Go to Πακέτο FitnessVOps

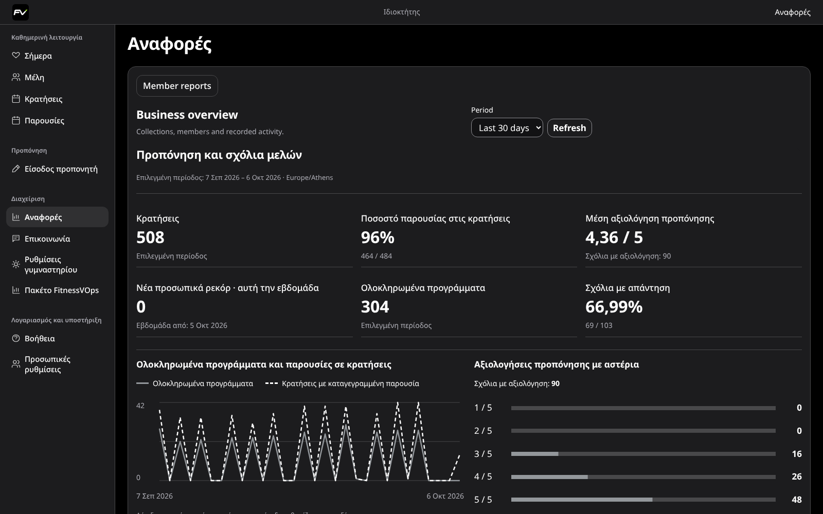pyautogui.click(x=57, y=290)
